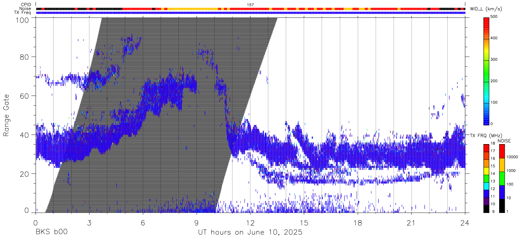
Task: Click the 40 range gate tick label
Action: tap(24, 135)
